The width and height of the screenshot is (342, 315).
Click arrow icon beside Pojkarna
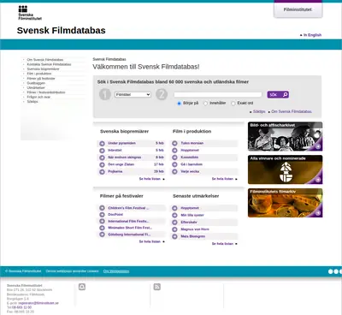[x=102, y=172]
